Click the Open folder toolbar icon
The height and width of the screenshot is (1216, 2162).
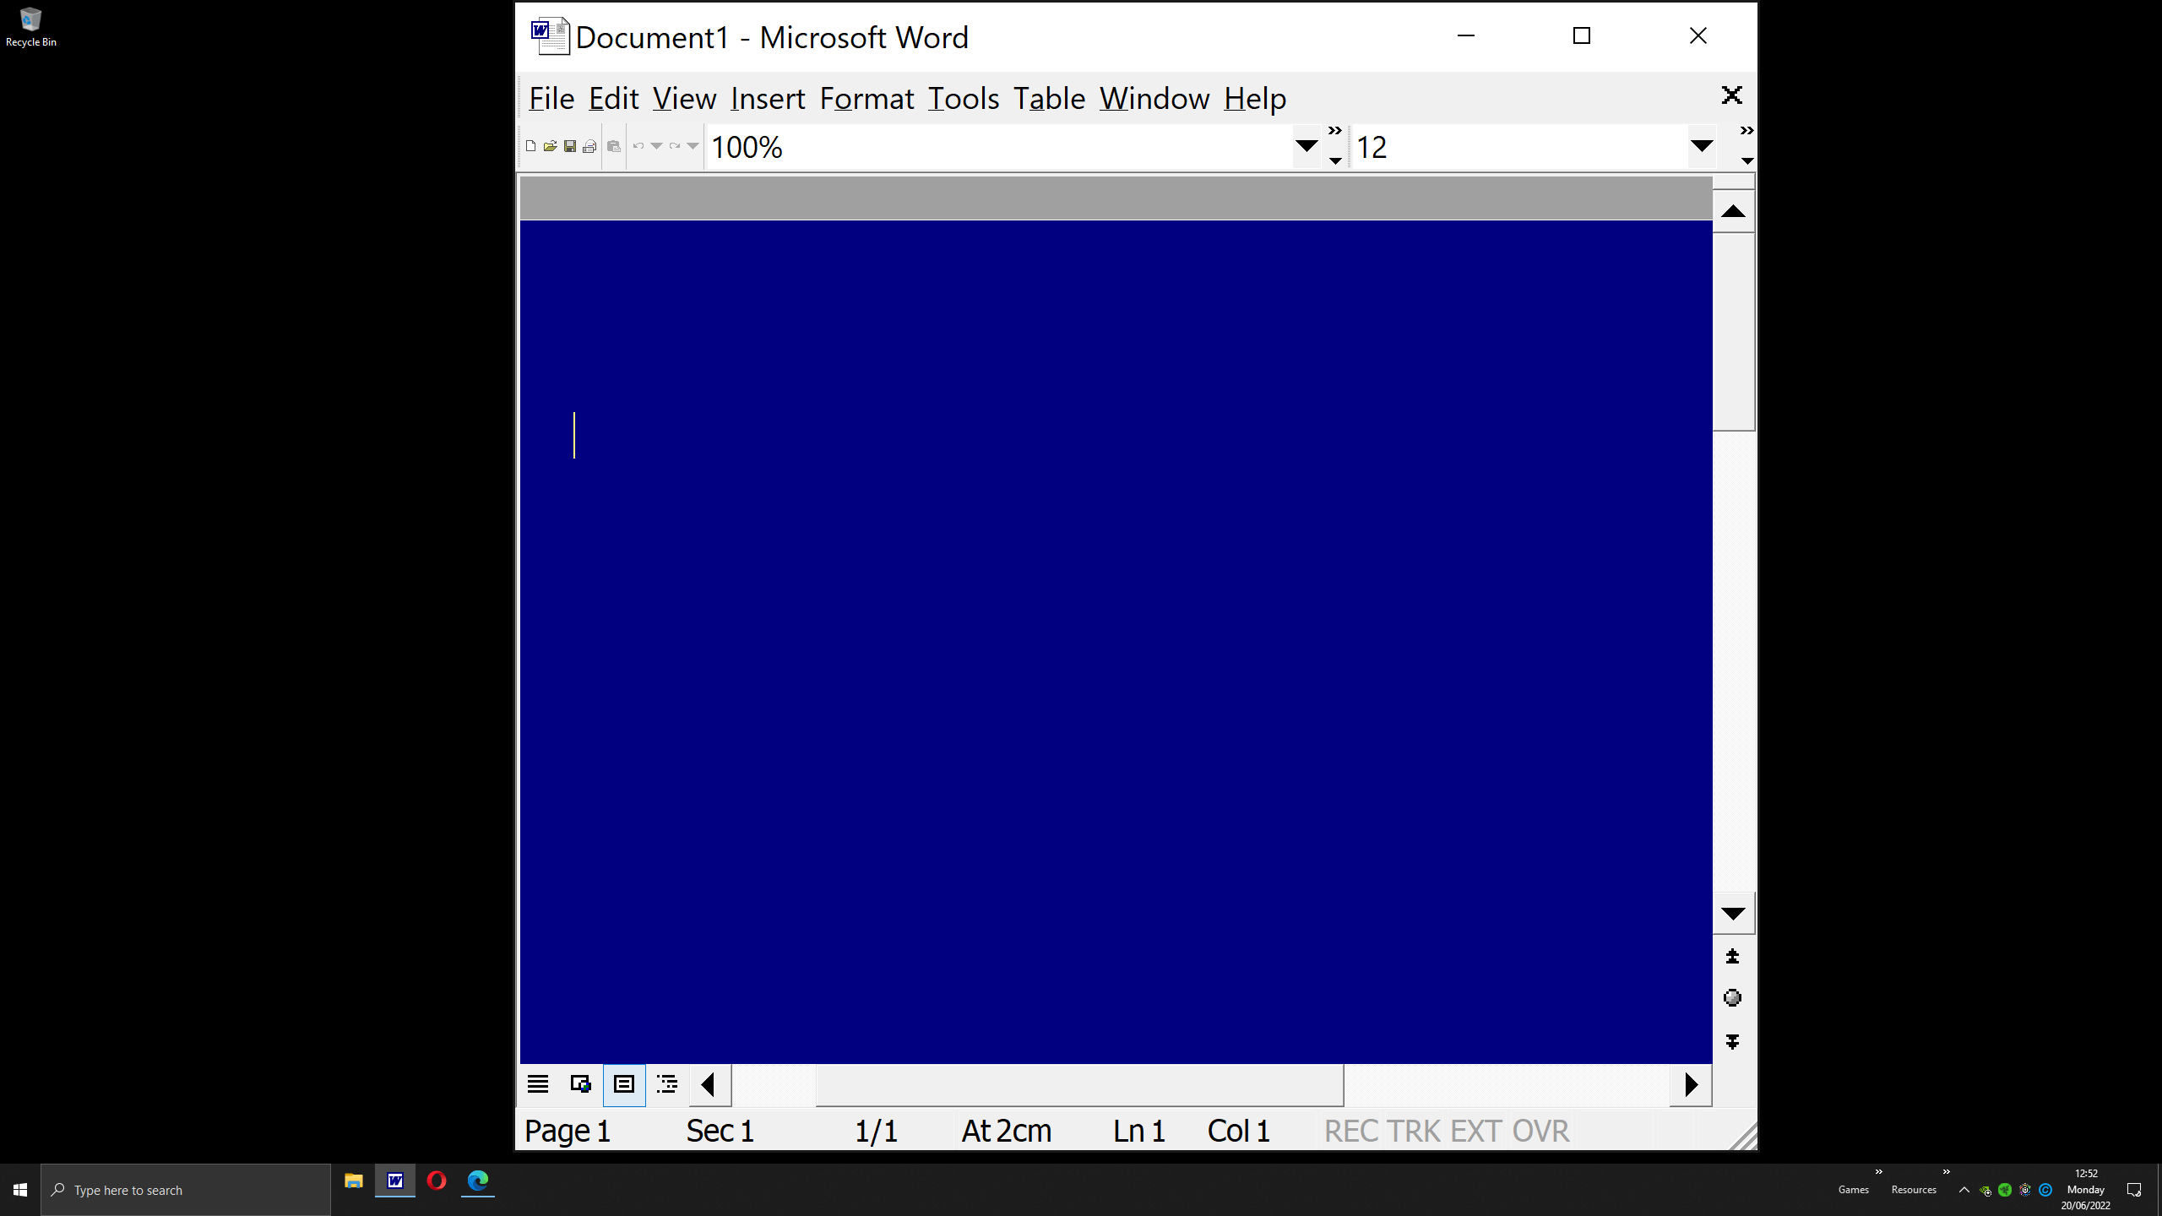point(550,146)
